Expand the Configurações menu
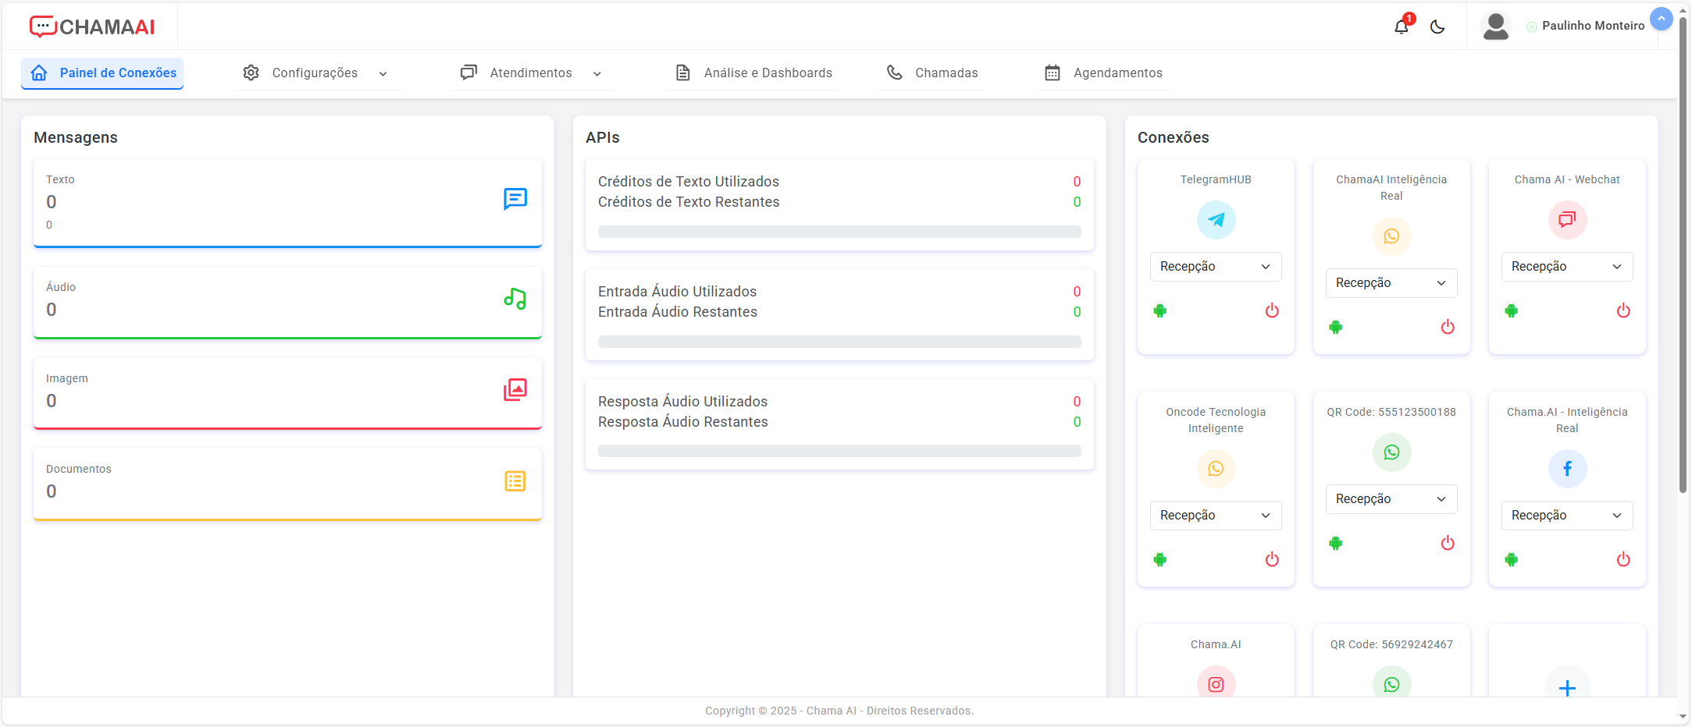The height and width of the screenshot is (727, 1692). 316,73
